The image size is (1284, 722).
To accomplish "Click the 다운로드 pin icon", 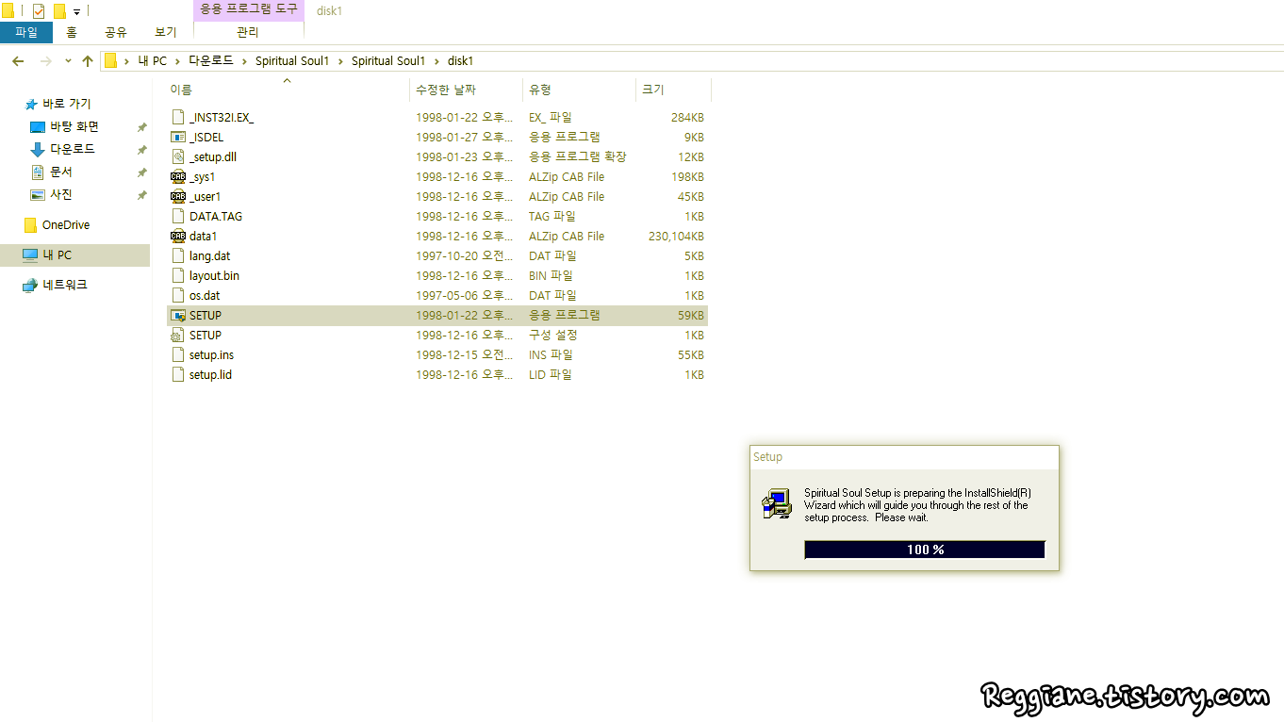I will pyautogui.click(x=141, y=150).
